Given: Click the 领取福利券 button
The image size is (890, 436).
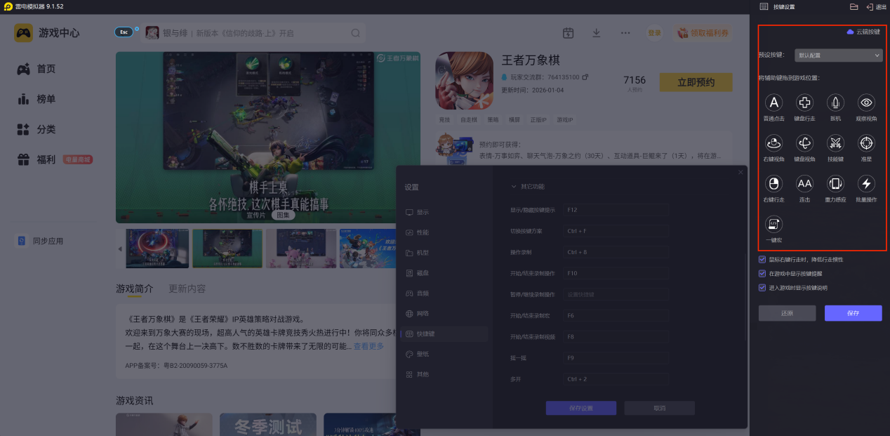Looking at the screenshot, I should tap(703, 33).
